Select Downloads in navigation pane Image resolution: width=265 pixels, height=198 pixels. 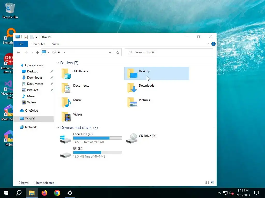coord(34,78)
